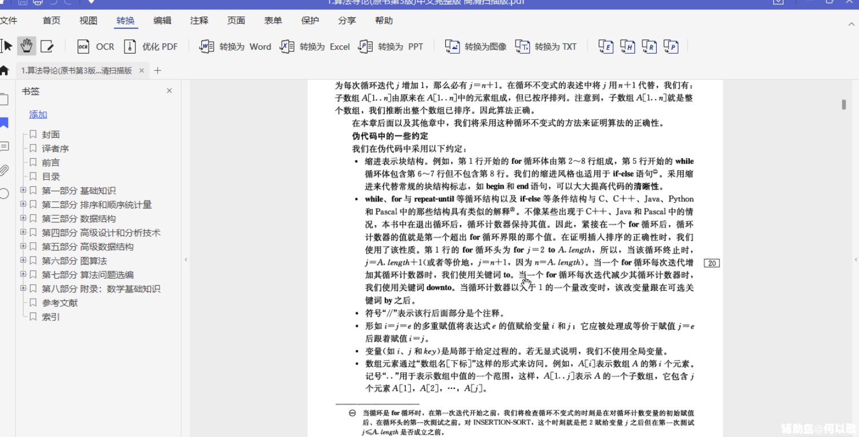Close the 书签 bookmarks panel

click(x=169, y=91)
